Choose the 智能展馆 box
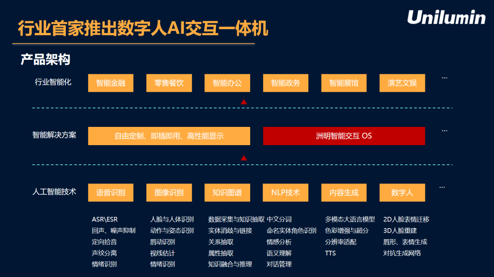The width and height of the screenshot is (494, 277). (344, 83)
